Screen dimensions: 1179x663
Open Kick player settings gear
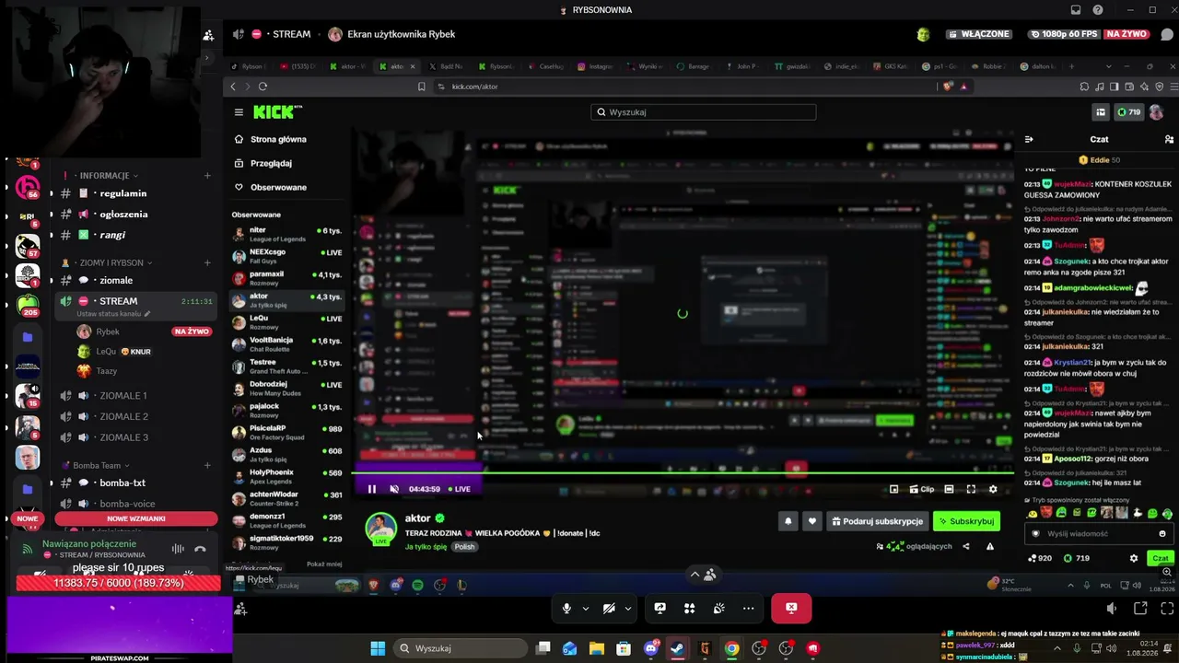[x=993, y=489]
